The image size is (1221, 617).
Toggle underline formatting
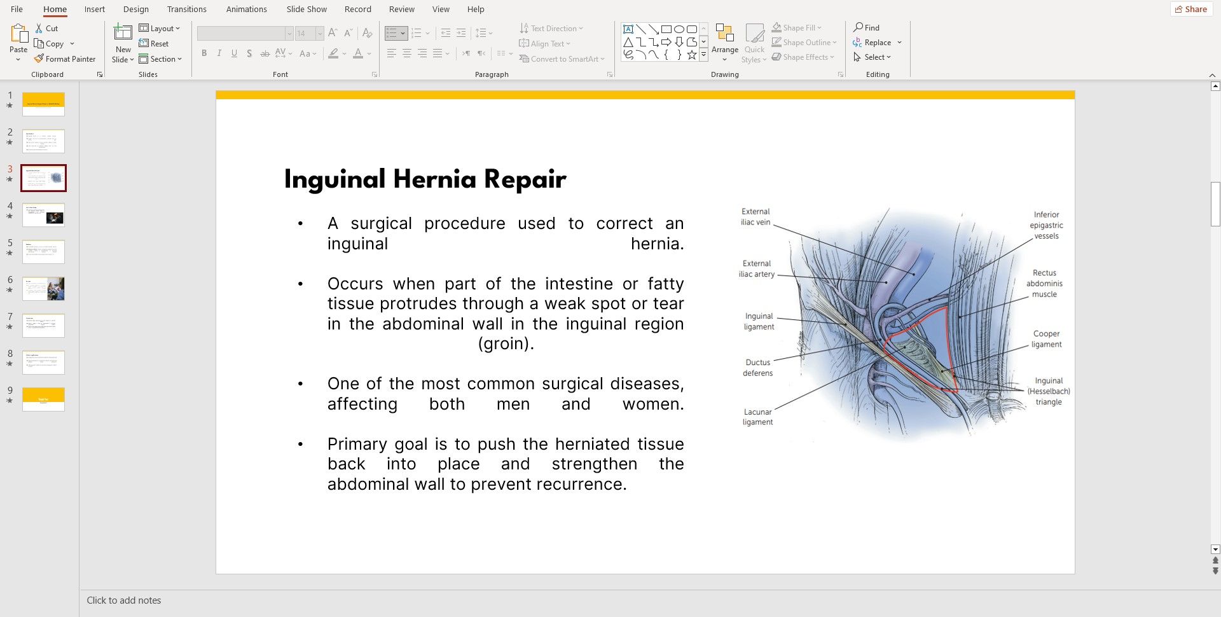click(x=234, y=53)
